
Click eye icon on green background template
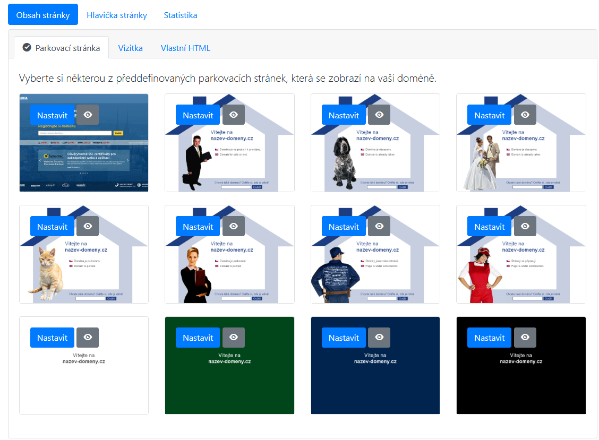coord(234,338)
